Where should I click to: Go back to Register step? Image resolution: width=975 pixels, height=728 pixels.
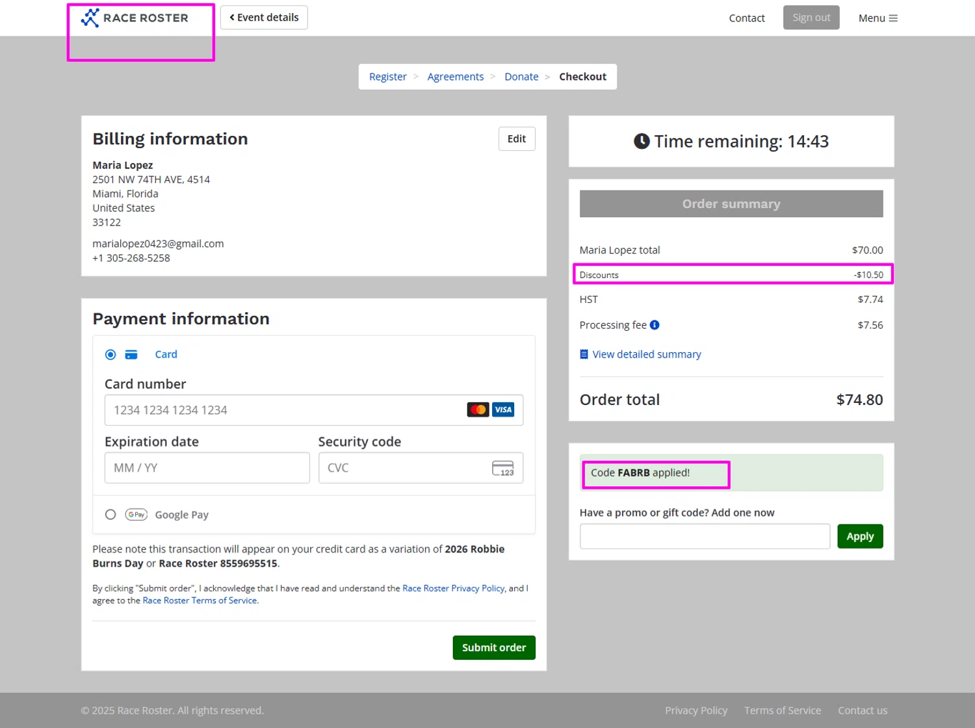(x=388, y=77)
